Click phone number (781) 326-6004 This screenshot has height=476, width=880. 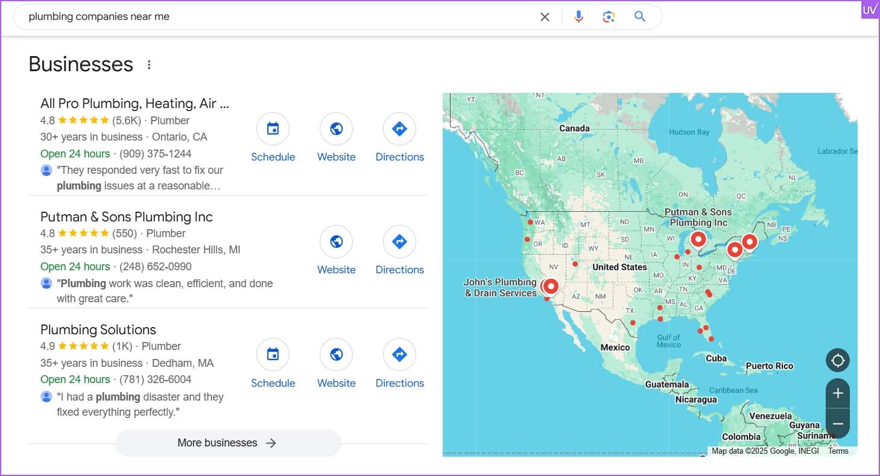156,379
